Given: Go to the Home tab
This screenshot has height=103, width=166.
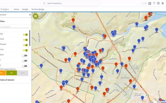Looking at the screenshot, I should [x=16, y=9].
